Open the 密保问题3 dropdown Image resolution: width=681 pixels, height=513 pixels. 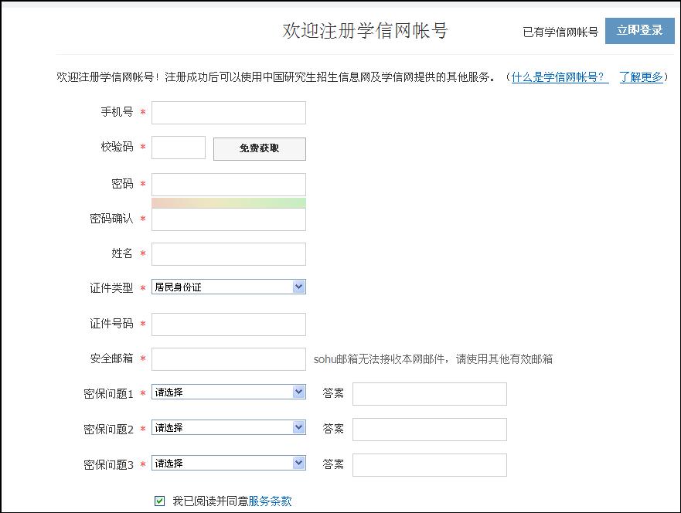click(229, 464)
